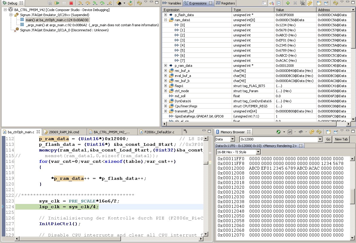Screen dimensions: 356x243
Task: Open the 16-Bit Hex - TI Style format dropdown
Action: 258,152
